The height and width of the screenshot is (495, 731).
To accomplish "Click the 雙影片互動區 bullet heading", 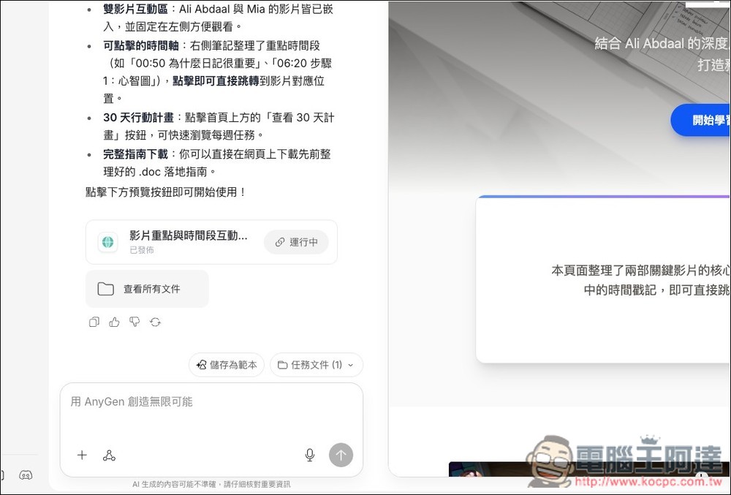I will [x=135, y=9].
